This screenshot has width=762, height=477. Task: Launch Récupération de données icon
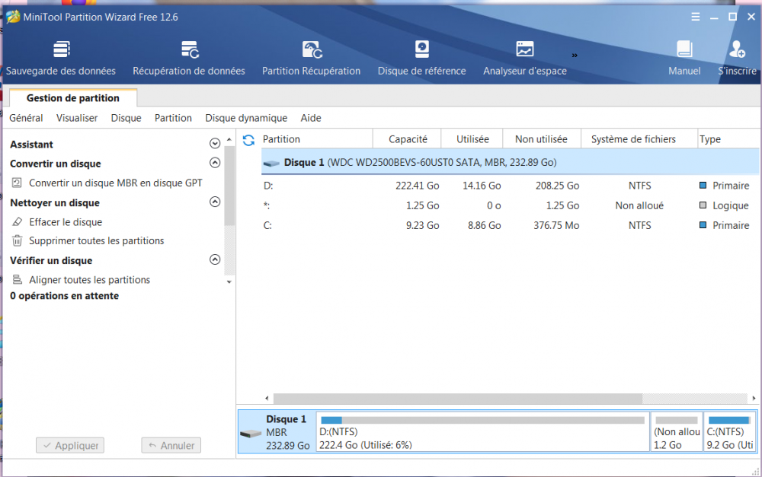(189, 50)
